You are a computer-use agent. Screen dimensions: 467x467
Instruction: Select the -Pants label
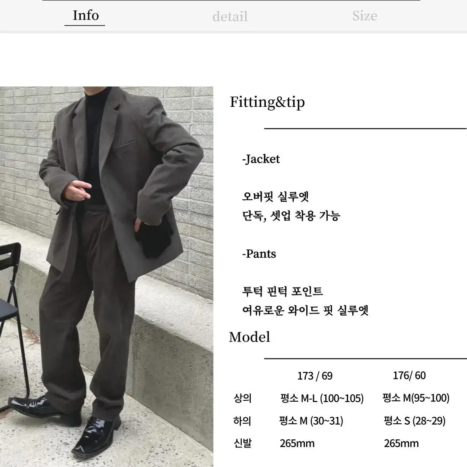[x=259, y=254]
